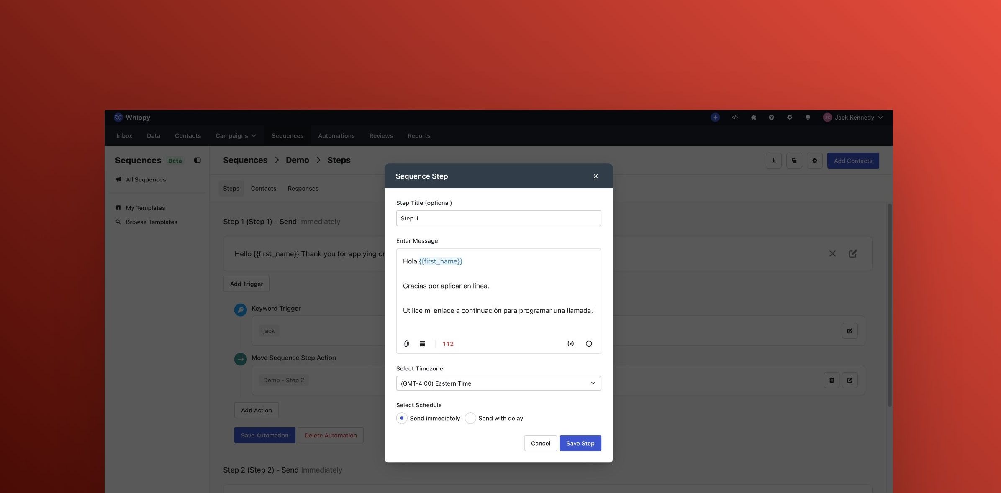Open the emoji picker icon
This screenshot has height=493, width=1001.
pos(589,344)
